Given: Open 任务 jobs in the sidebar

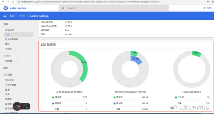Looking at the screenshot, I should 7,94.
